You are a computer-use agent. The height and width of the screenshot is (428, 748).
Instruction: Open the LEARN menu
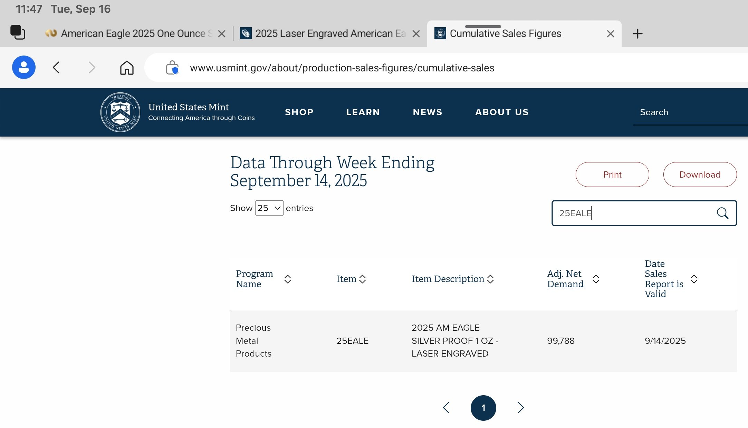pyautogui.click(x=363, y=112)
